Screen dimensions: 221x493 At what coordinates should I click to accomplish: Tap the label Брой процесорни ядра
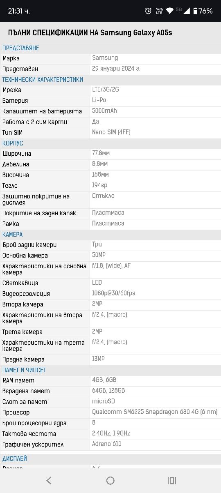pyautogui.click(x=34, y=423)
